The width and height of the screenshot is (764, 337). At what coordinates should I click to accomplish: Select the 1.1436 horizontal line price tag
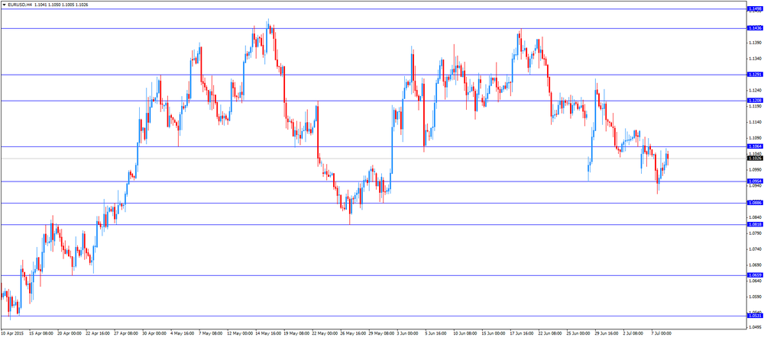tap(754, 28)
